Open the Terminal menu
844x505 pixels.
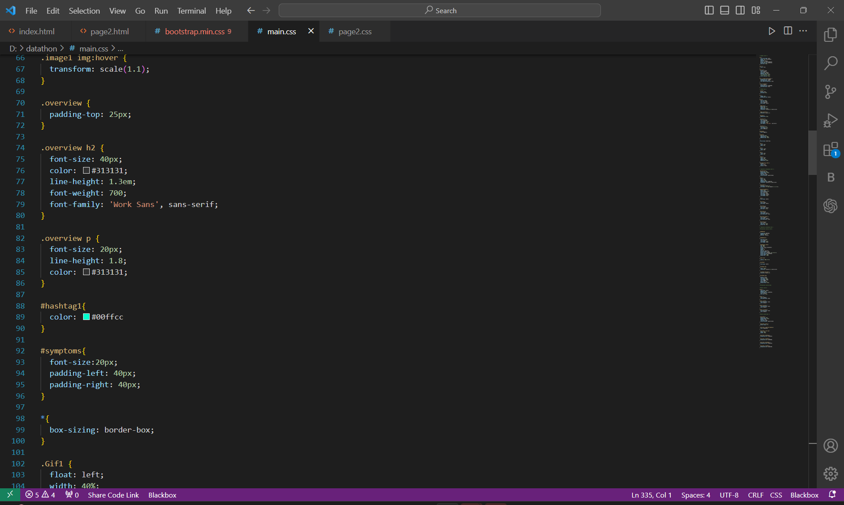(191, 11)
